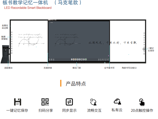Click the leftmost round icon in center toolbar
Image resolution: width=158 pixels, height=119 pixels.
coord(72,59)
